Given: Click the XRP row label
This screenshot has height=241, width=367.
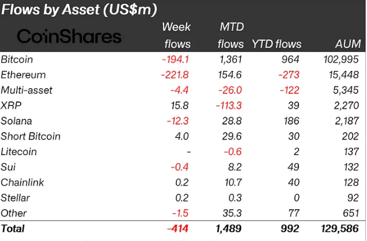Looking at the screenshot, I should (x=10, y=106).
